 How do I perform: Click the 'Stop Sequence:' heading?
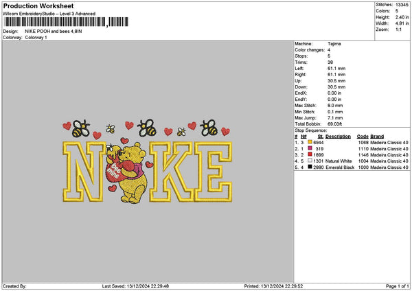point(311,130)
